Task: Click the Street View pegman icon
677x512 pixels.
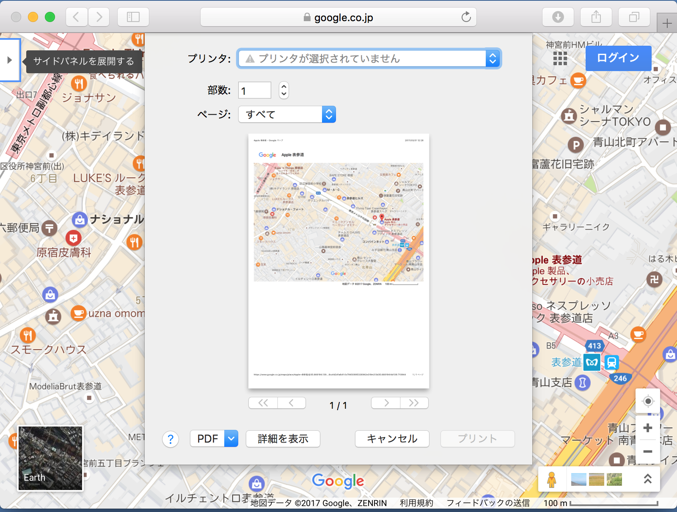Action: coord(551,479)
